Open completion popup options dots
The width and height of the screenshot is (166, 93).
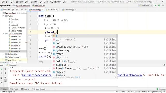pyautogui.click(x=116, y=77)
